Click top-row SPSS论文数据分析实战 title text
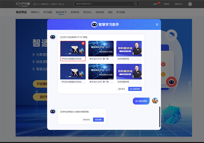 [71, 59]
